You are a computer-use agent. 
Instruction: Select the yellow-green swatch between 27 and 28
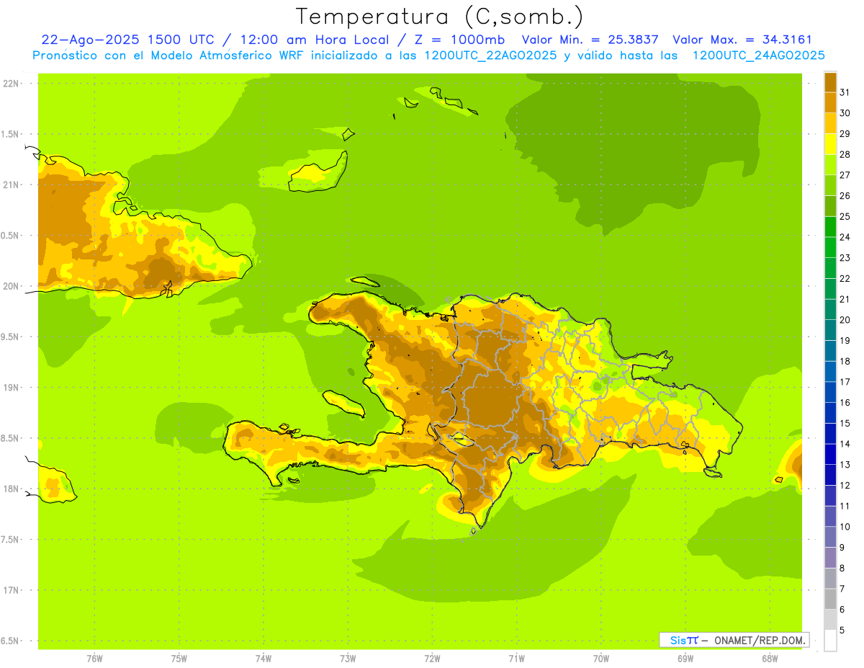click(830, 165)
